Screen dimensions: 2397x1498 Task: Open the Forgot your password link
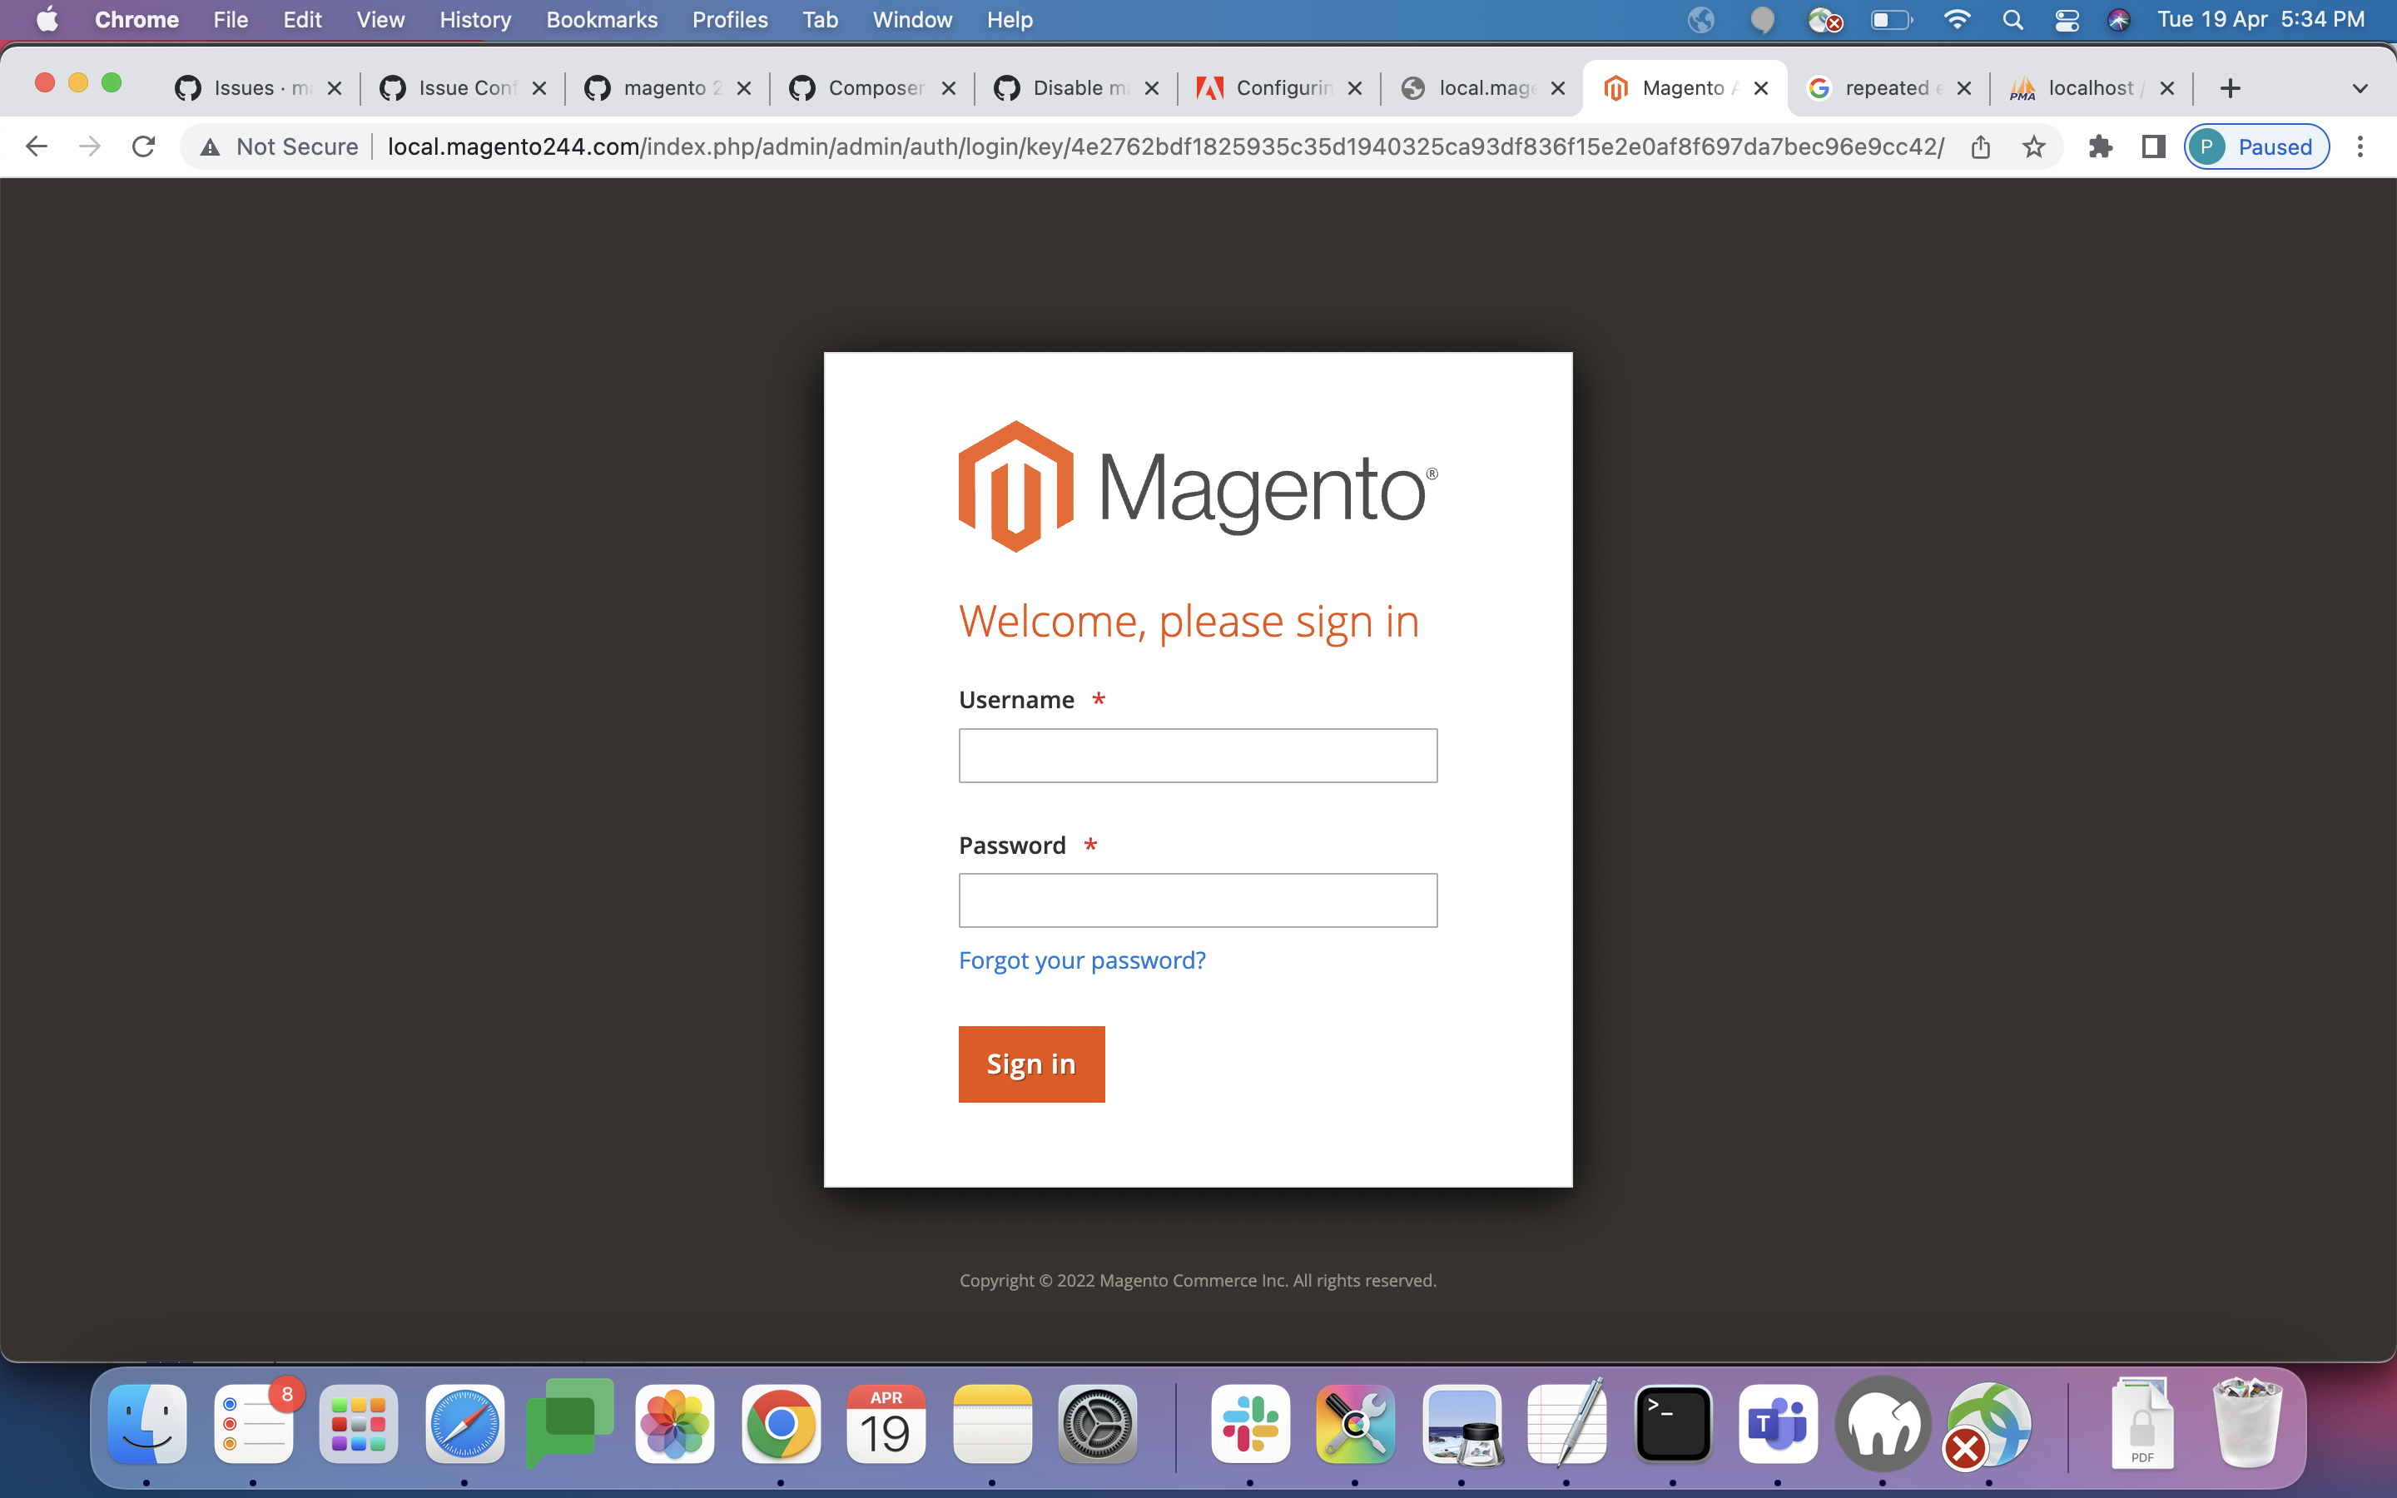(1082, 959)
